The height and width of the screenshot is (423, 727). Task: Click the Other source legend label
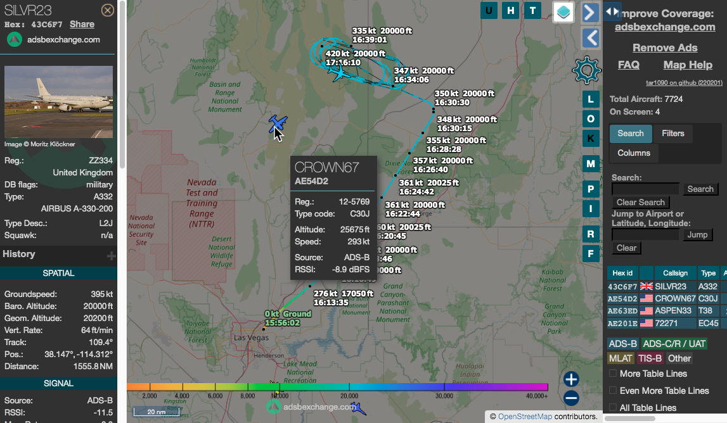pyautogui.click(x=679, y=358)
